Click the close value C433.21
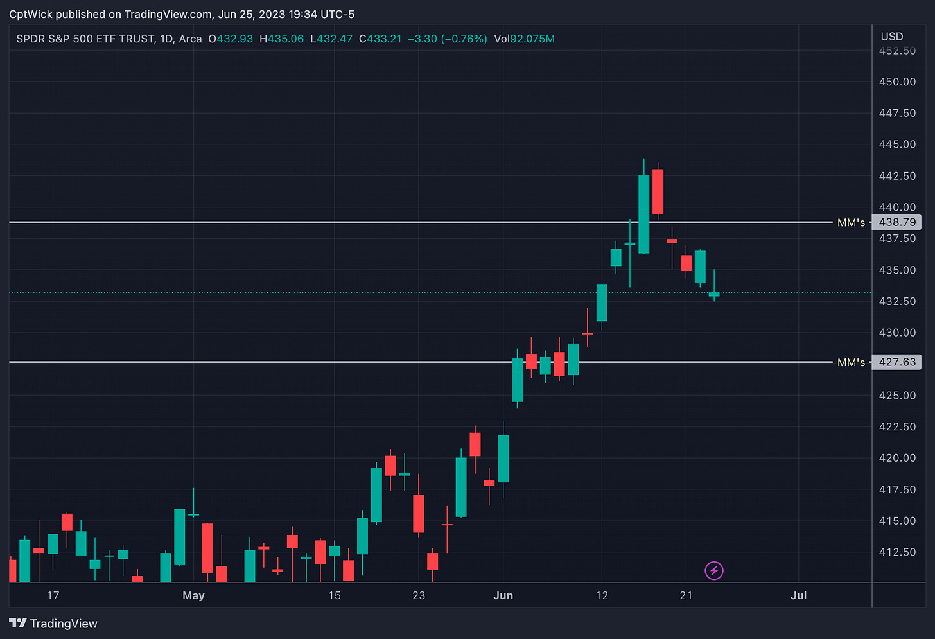This screenshot has height=639, width=935. point(380,39)
